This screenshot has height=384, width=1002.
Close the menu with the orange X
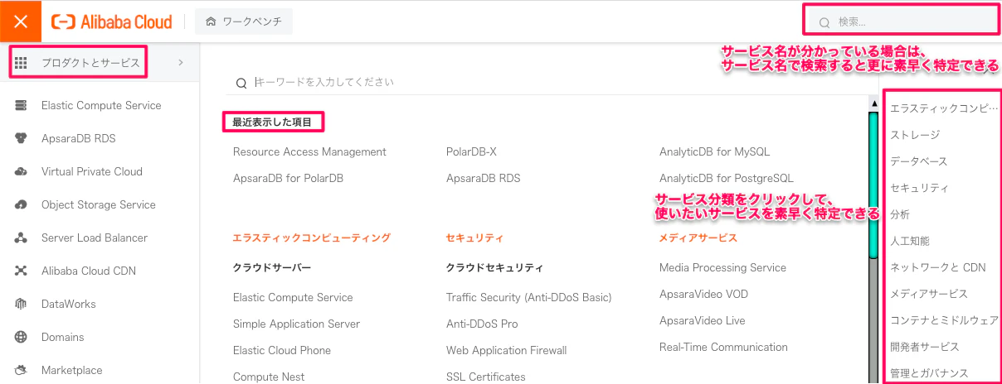click(x=21, y=22)
